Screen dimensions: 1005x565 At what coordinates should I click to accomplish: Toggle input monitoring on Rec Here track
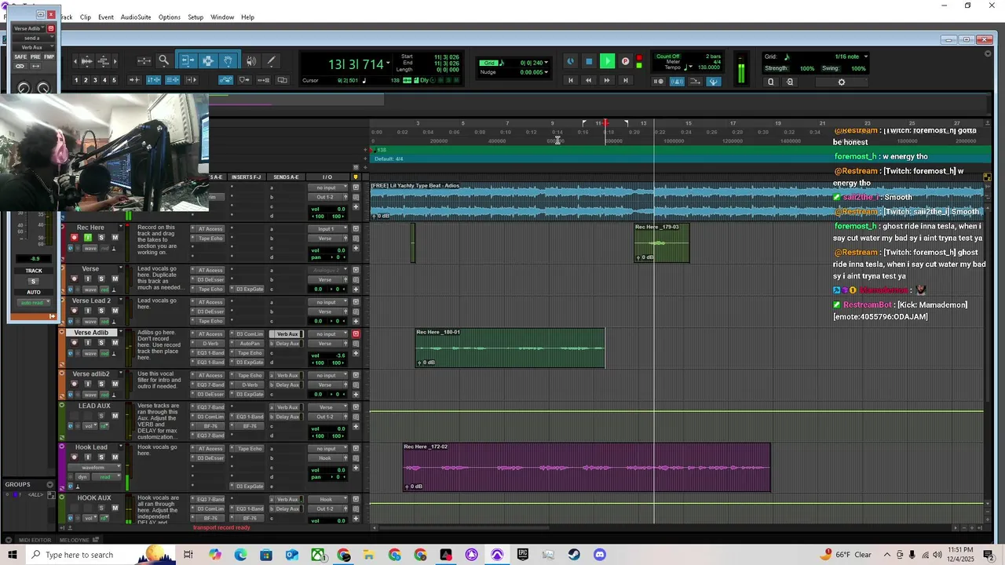88,238
